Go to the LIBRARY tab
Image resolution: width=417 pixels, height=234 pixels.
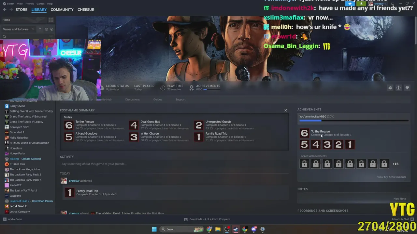tap(39, 10)
